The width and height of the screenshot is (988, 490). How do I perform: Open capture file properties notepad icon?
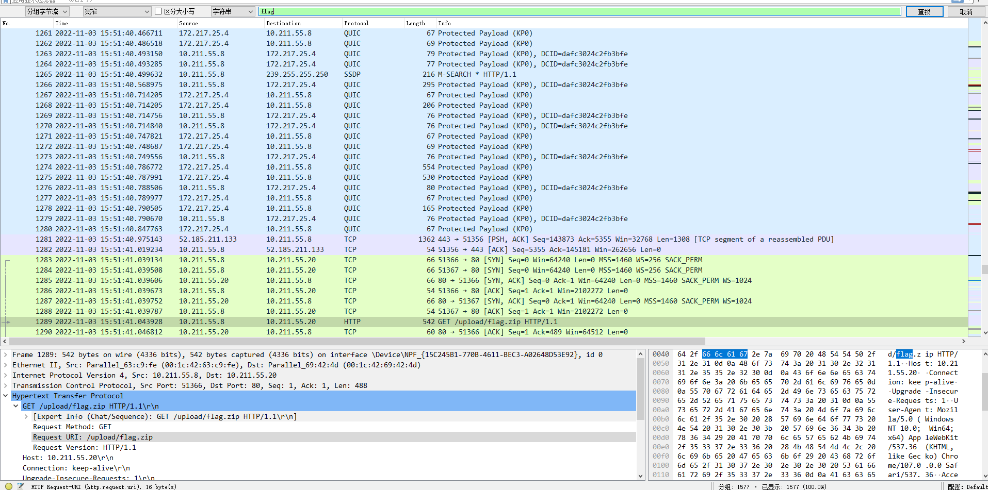pyautogui.click(x=21, y=486)
